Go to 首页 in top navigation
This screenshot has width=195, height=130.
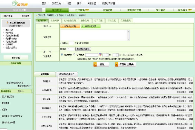point(44,3)
